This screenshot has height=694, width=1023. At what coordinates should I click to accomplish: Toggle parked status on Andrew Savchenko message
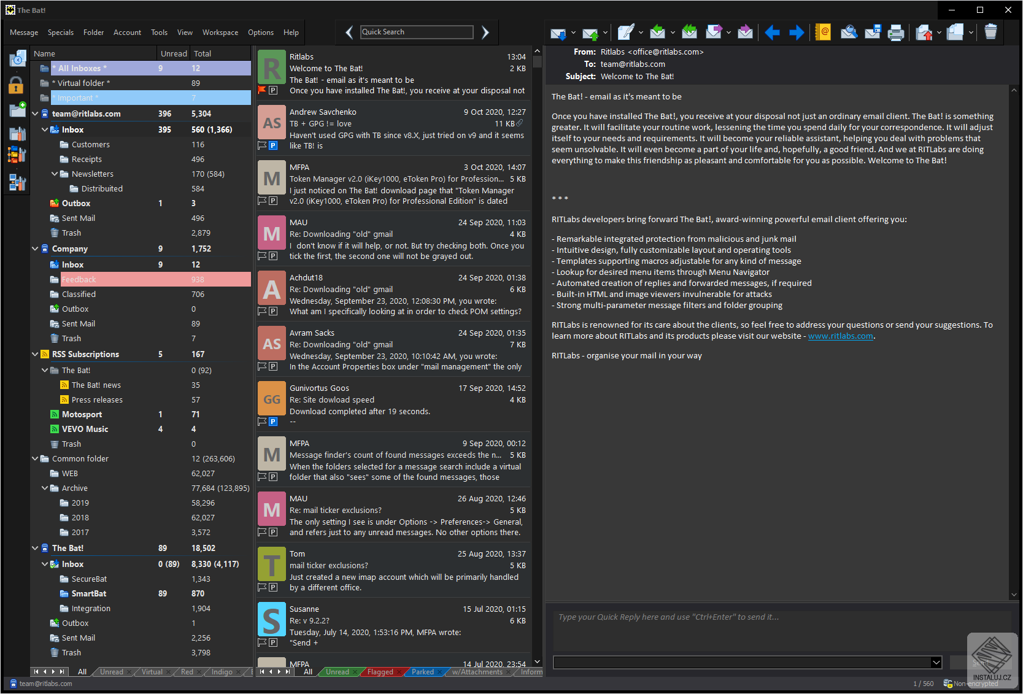[x=273, y=145]
